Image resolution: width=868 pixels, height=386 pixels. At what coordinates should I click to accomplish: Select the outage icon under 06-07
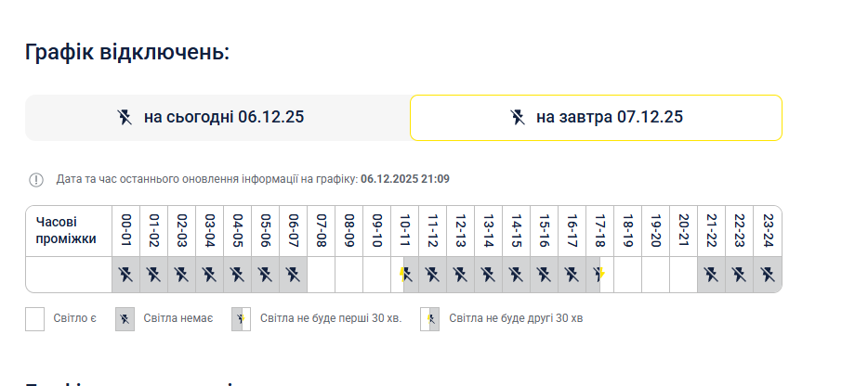tap(294, 275)
